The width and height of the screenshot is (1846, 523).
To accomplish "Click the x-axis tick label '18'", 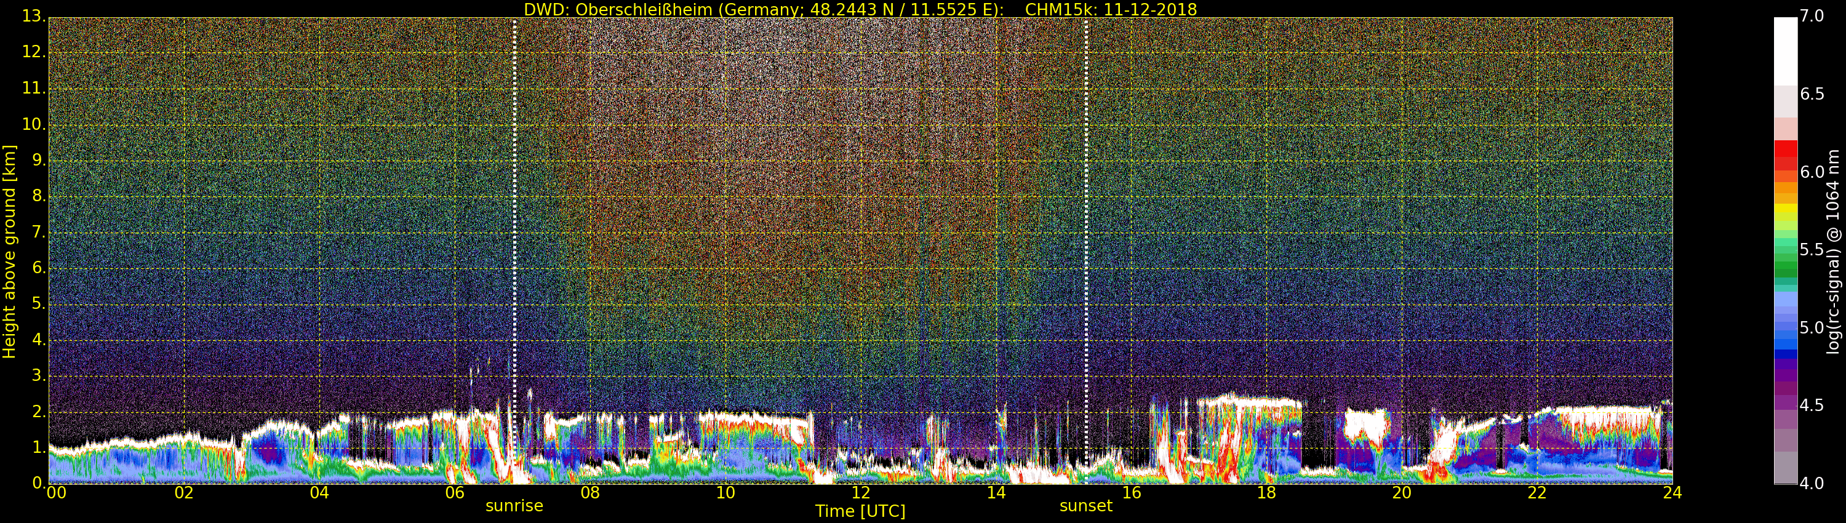I will 1267,493.
